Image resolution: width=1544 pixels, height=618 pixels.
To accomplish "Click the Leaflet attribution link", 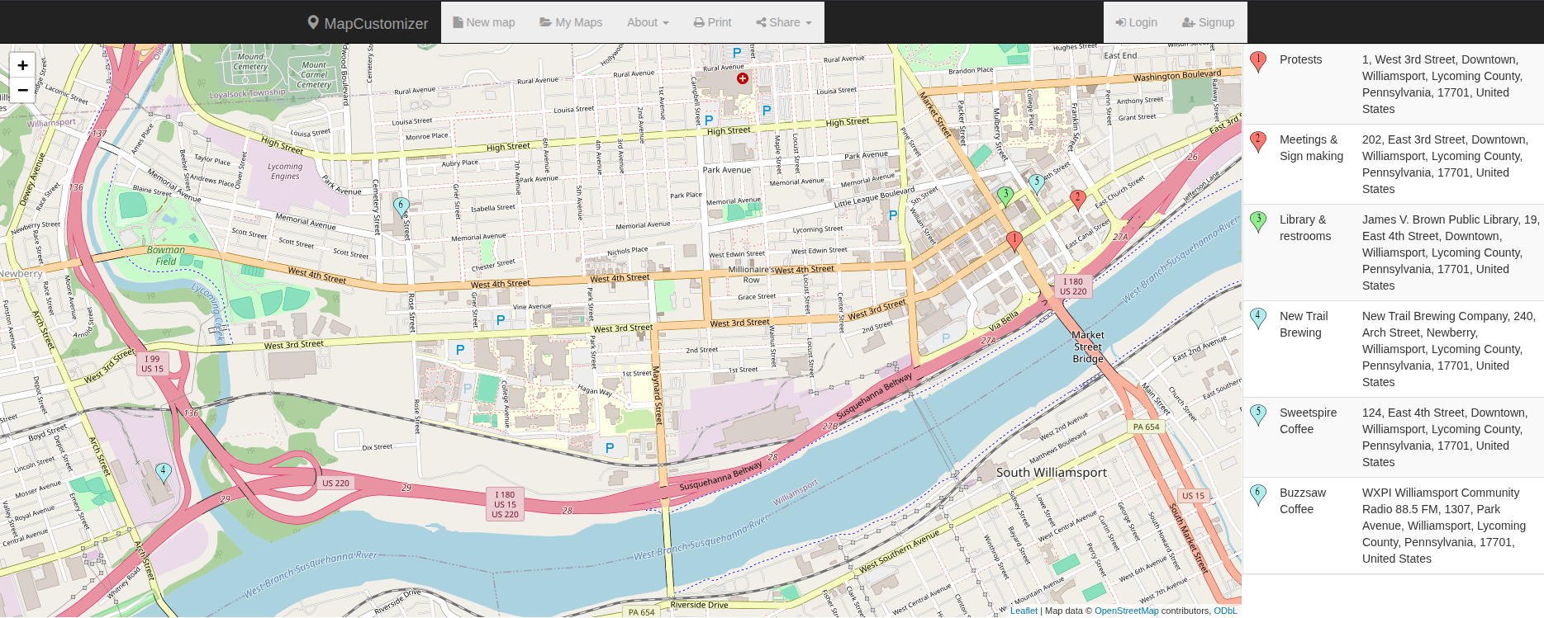I will coord(1024,611).
